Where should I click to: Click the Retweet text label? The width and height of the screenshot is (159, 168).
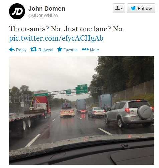pyautogui.click(x=46, y=50)
